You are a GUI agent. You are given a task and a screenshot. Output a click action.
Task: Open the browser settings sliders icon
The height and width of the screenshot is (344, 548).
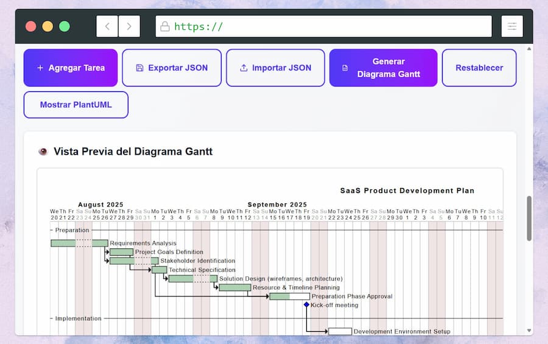coord(512,26)
